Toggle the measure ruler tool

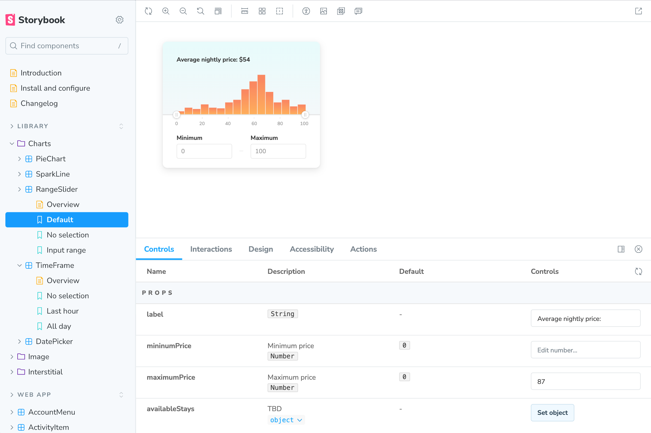[x=245, y=11]
